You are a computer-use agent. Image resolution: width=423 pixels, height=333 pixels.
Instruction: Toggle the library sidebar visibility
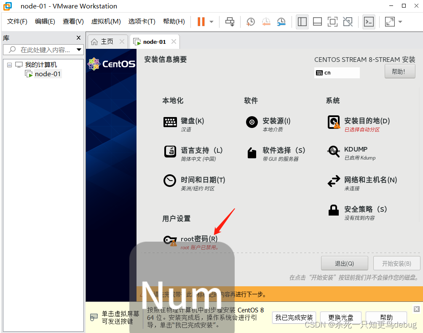point(302,21)
